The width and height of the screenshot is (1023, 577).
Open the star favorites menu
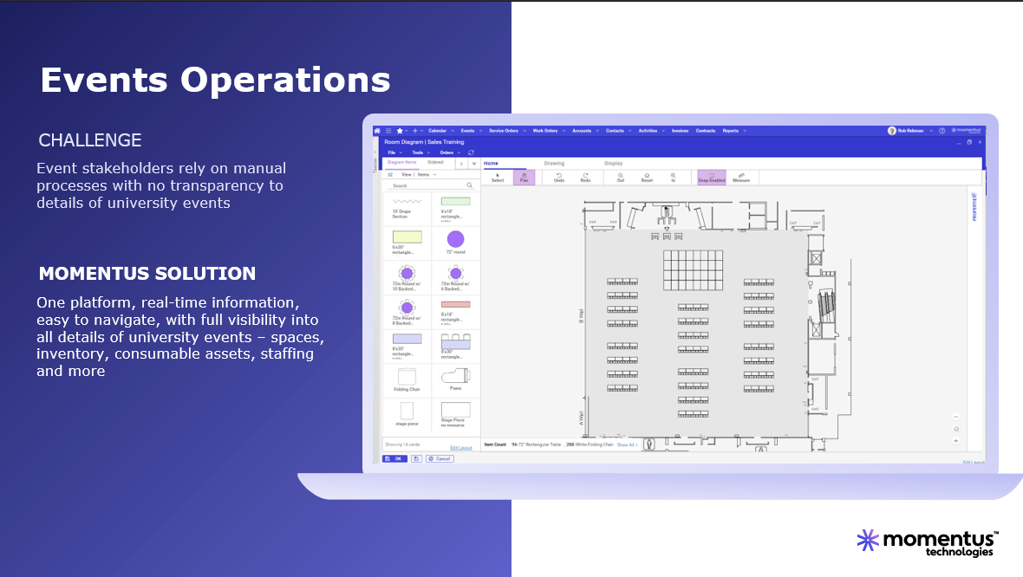pos(400,131)
